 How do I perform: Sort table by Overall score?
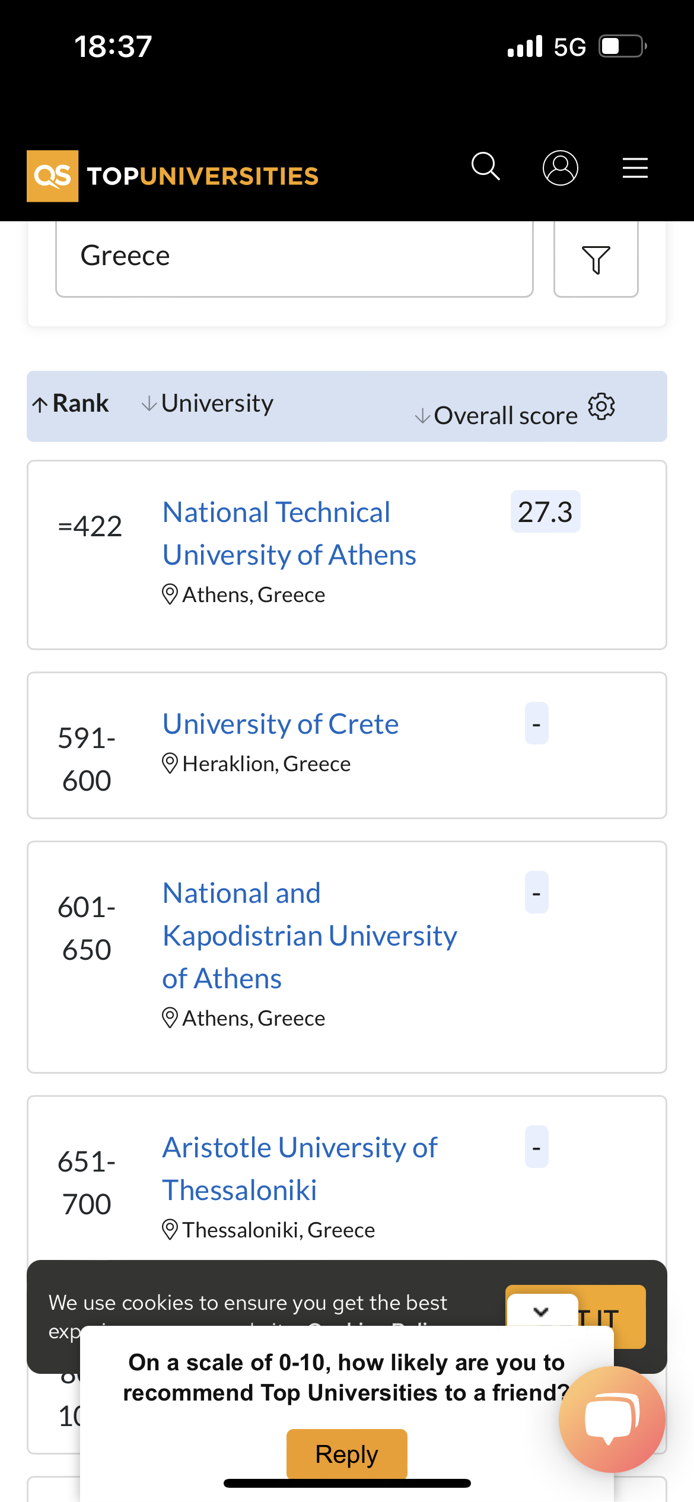click(497, 416)
